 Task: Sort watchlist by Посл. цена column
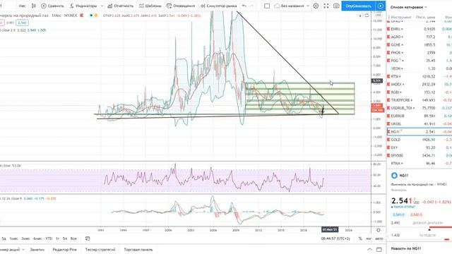[x=426, y=17]
